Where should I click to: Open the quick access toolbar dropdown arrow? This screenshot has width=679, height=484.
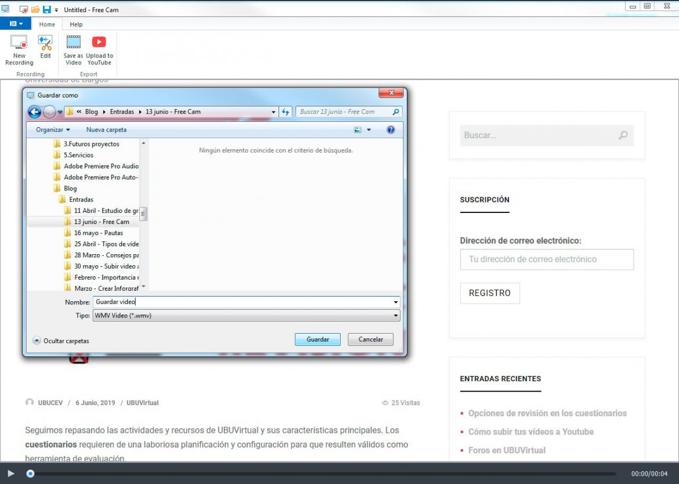[x=56, y=10]
